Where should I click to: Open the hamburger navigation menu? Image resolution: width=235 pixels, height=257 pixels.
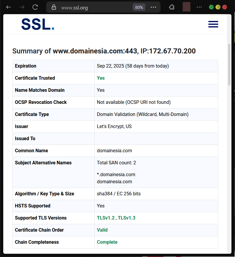point(213,24)
